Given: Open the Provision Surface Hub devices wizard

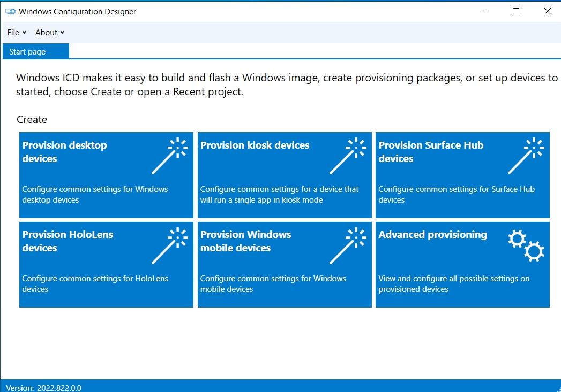Looking at the screenshot, I should coord(462,175).
